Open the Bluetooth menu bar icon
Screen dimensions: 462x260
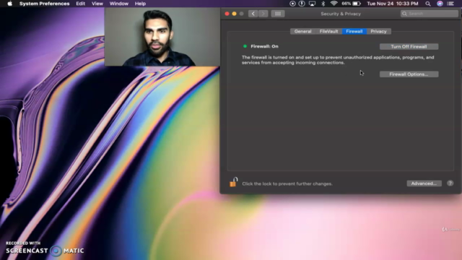coord(323,4)
